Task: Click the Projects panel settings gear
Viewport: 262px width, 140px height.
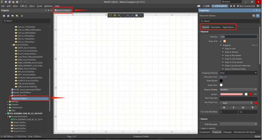Action: point(22,16)
